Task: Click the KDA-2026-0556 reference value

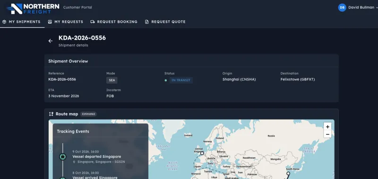Action: [x=62, y=79]
